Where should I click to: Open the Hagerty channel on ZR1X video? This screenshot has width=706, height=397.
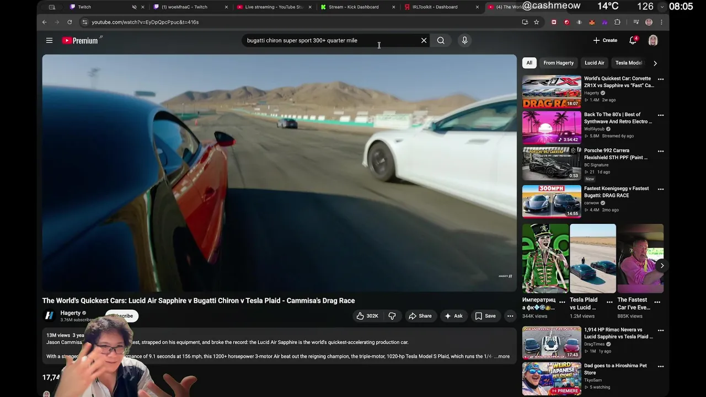tap(591, 93)
